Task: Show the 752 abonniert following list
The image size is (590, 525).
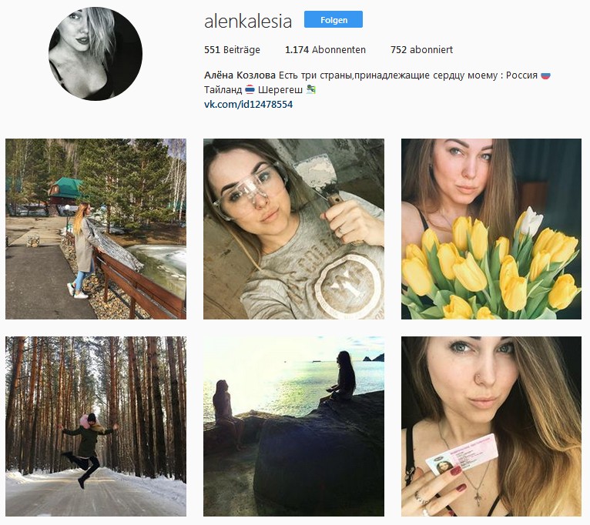Action: [x=421, y=49]
